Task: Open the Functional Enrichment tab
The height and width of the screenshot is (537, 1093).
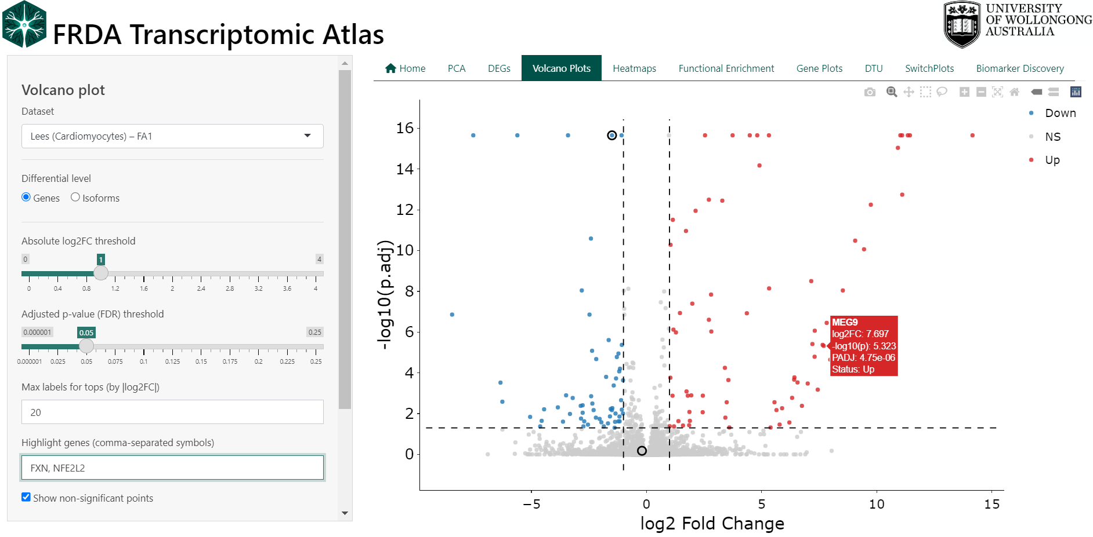Action: 726,68
